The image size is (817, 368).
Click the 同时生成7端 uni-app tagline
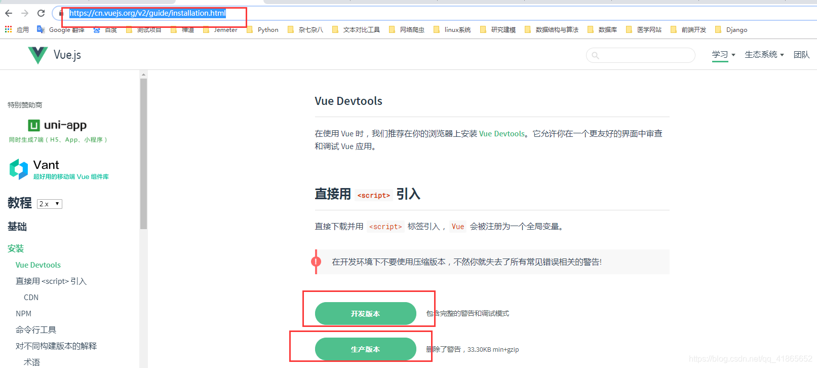[58, 140]
